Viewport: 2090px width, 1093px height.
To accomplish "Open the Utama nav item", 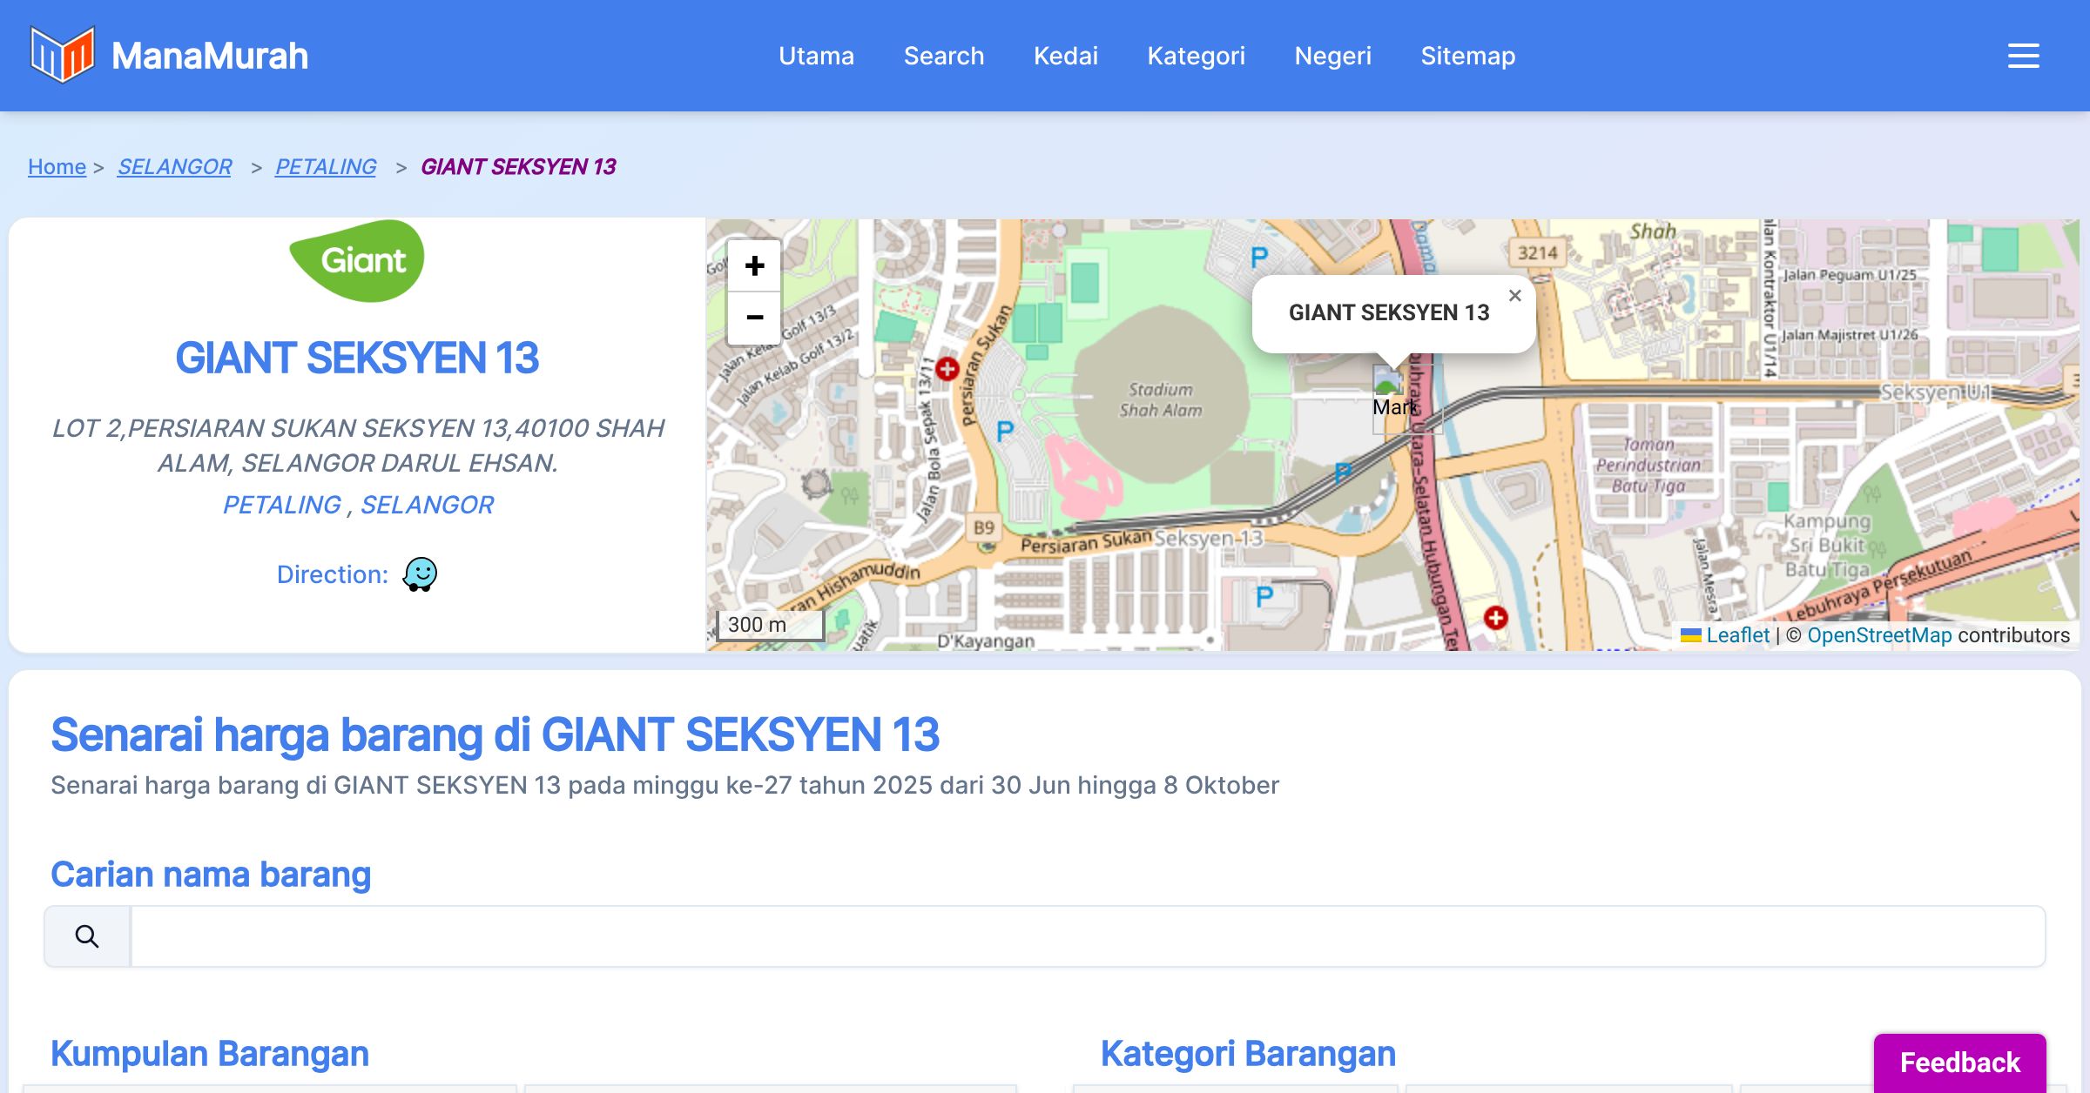I will pos(816,56).
